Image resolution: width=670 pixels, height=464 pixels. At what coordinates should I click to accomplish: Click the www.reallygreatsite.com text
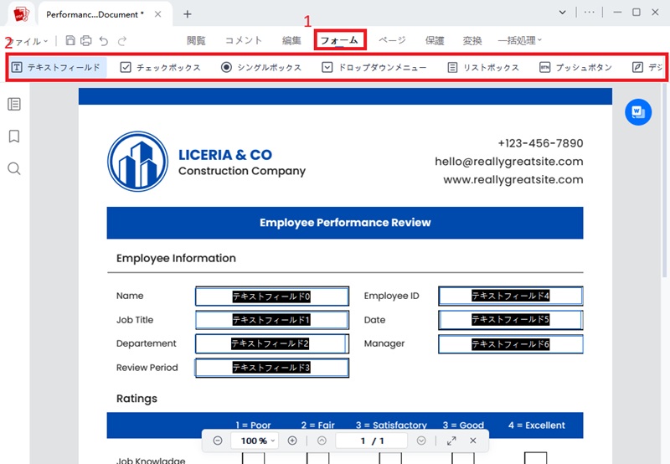click(513, 179)
